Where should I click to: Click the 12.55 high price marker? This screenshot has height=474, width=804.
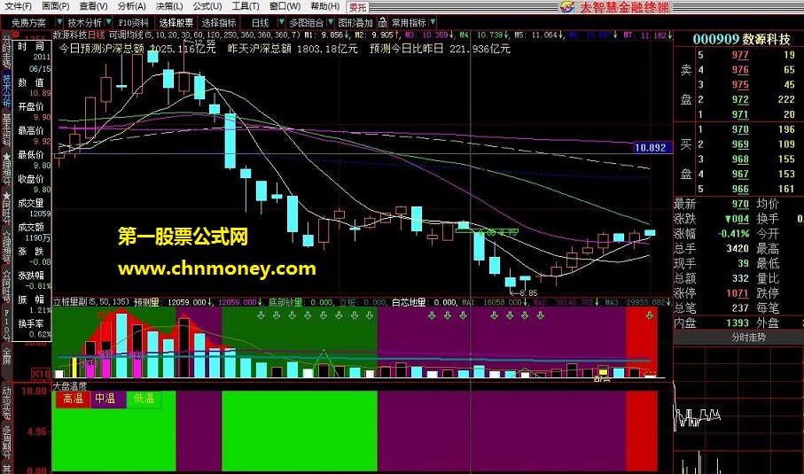201,43
